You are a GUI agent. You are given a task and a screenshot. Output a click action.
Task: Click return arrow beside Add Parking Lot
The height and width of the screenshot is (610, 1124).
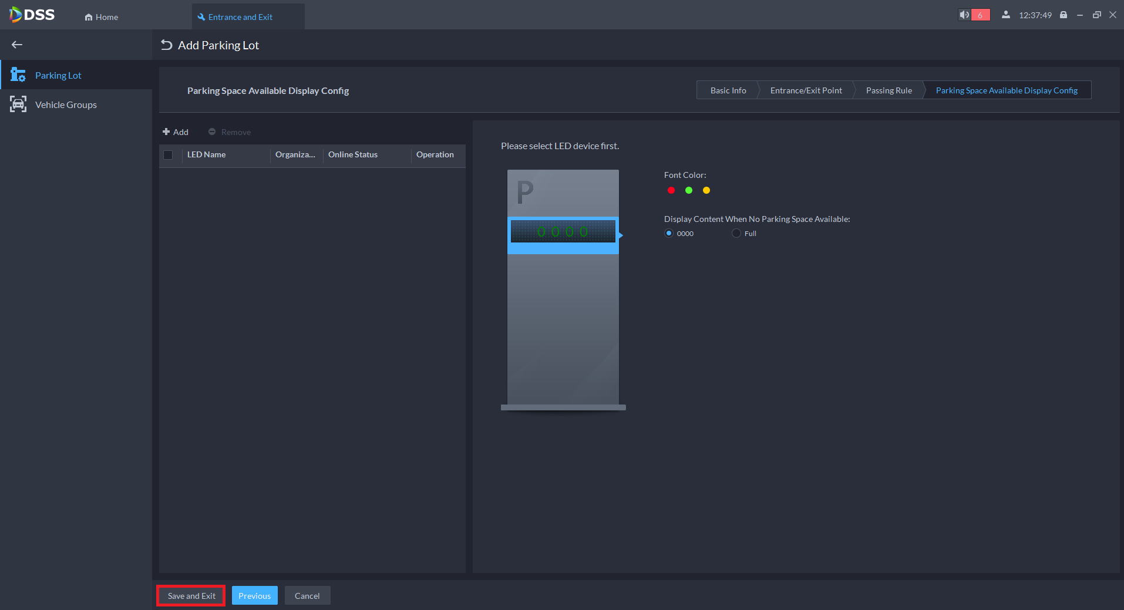pos(167,45)
